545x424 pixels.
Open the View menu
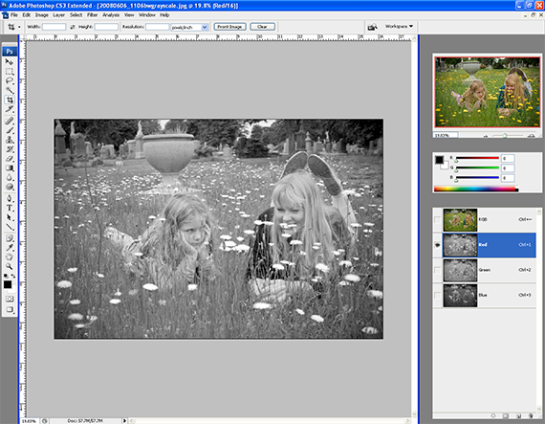pos(129,15)
